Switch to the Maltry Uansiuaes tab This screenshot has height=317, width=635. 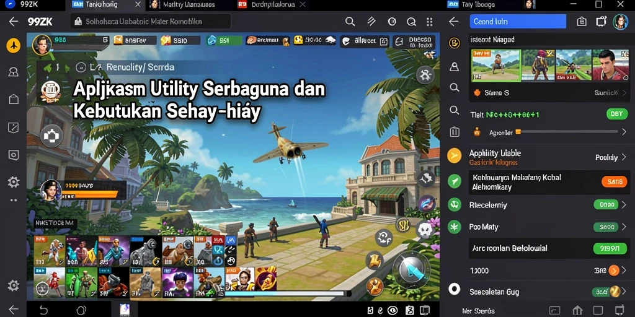click(x=189, y=5)
